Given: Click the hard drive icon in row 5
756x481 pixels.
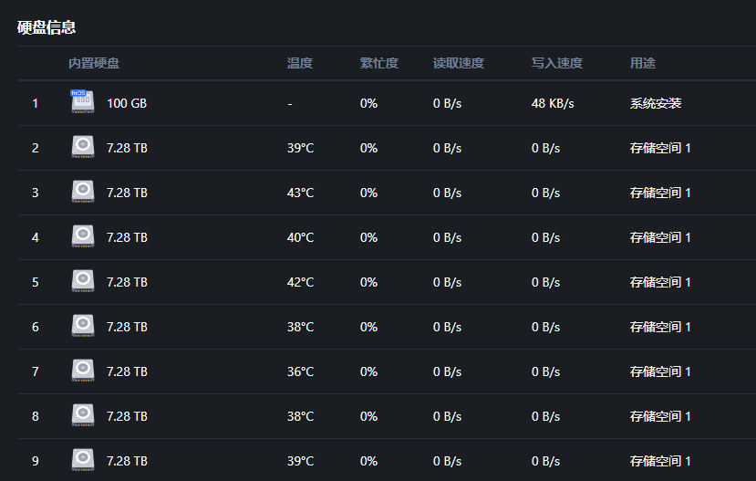Looking at the screenshot, I should click(x=83, y=281).
